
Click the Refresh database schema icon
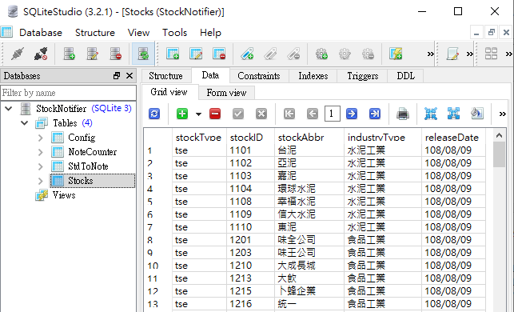click(143, 54)
